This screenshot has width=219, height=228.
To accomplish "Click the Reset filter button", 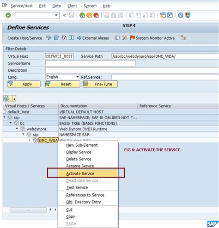I will tap(62, 84).
